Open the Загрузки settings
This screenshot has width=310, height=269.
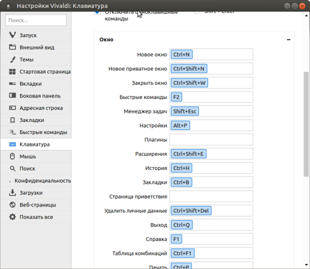click(x=31, y=192)
